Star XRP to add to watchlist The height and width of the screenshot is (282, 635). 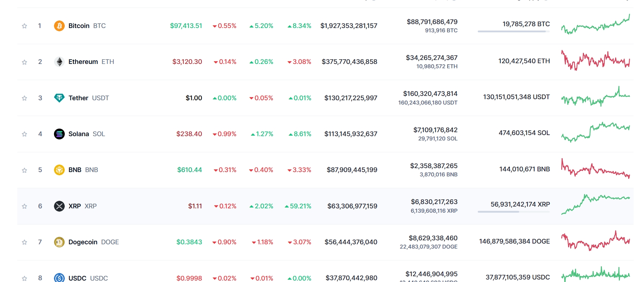(24, 206)
